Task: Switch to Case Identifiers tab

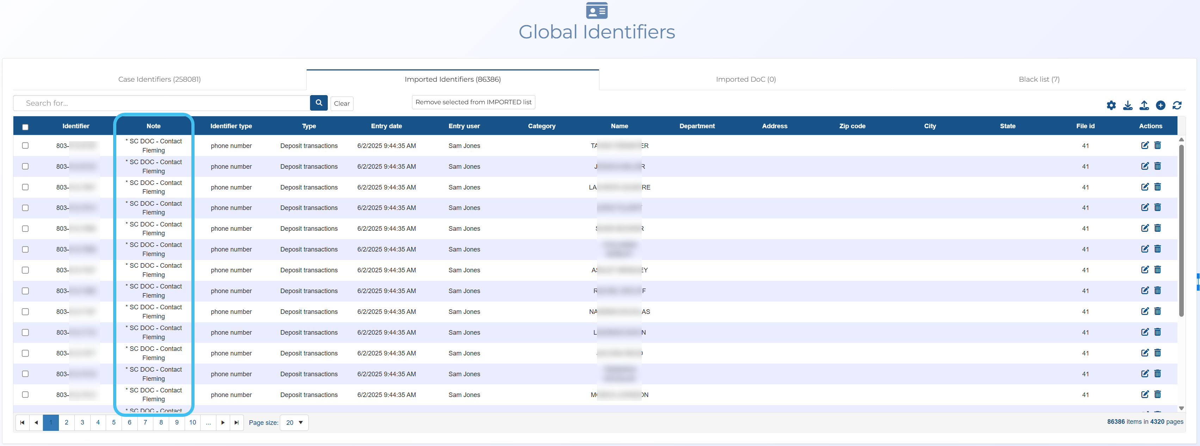Action: pyautogui.click(x=159, y=79)
